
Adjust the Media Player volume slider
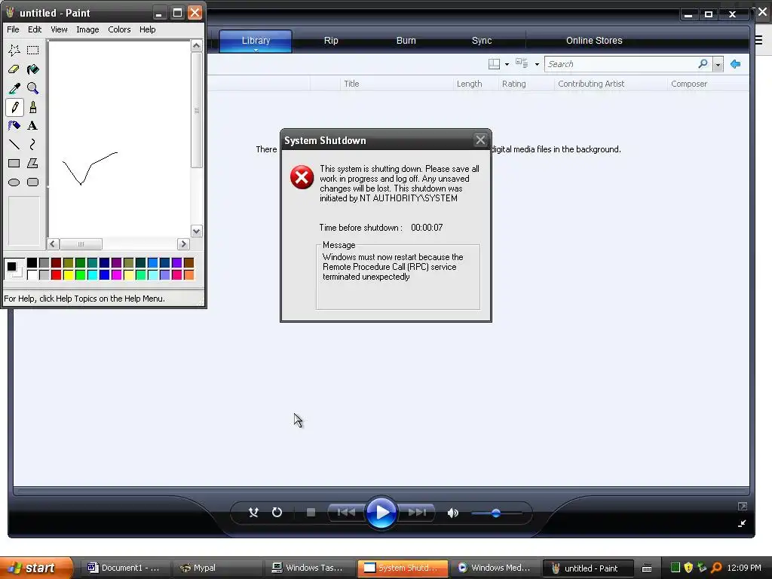tap(496, 513)
